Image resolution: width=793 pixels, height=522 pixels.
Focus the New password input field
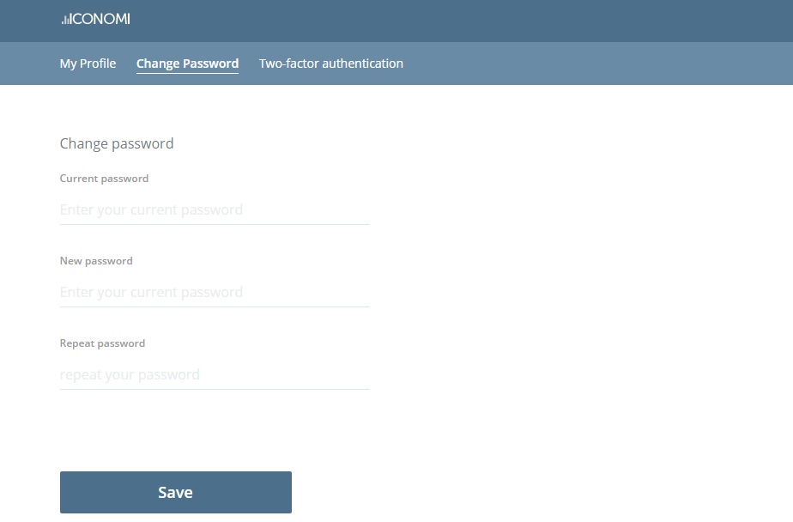click(215, 293)
